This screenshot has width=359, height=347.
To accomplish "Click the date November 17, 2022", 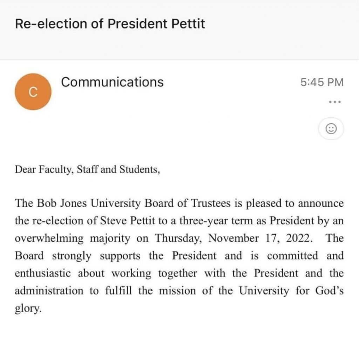I will [x=260, y=238].
